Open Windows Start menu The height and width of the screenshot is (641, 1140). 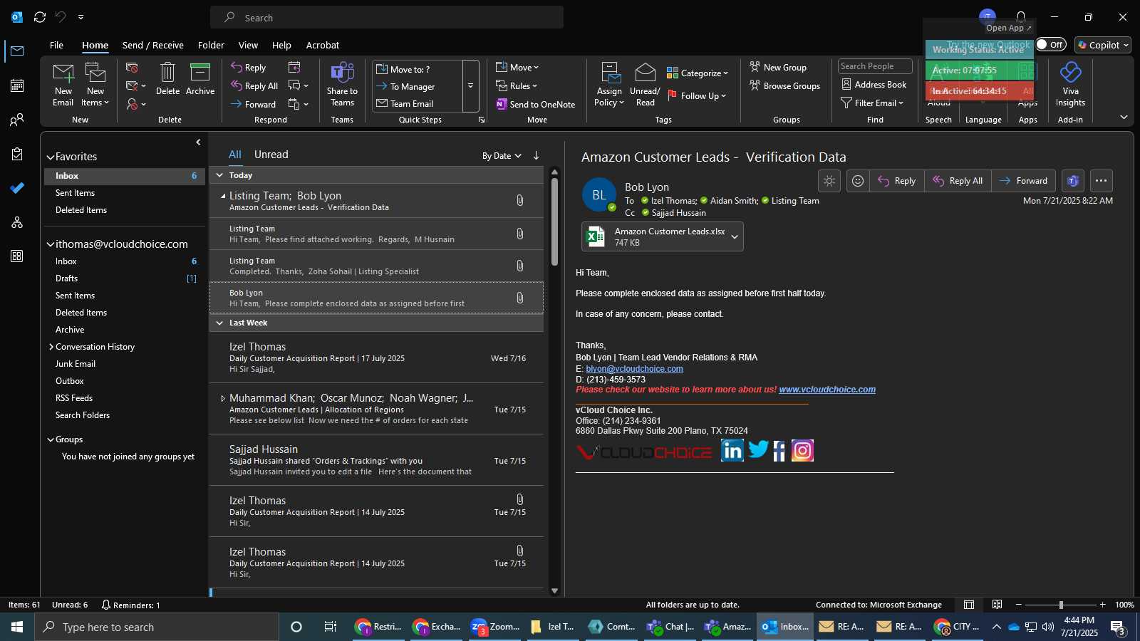pyautogui.click(x=17, y=627)
